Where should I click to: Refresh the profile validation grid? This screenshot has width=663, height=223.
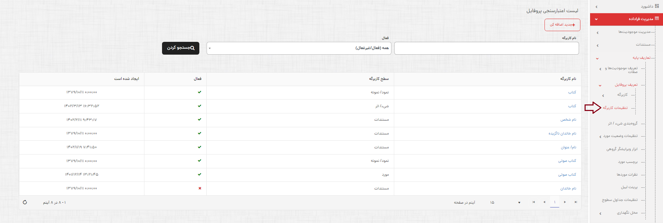pos(25,202)
